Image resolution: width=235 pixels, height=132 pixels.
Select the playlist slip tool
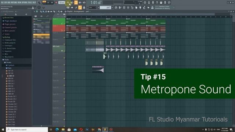tap(51, 11)
